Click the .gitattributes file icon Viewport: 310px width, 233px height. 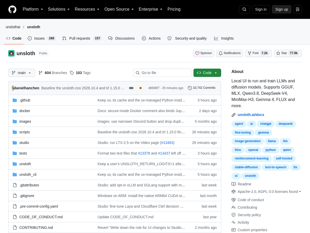(x=15, y=185)
